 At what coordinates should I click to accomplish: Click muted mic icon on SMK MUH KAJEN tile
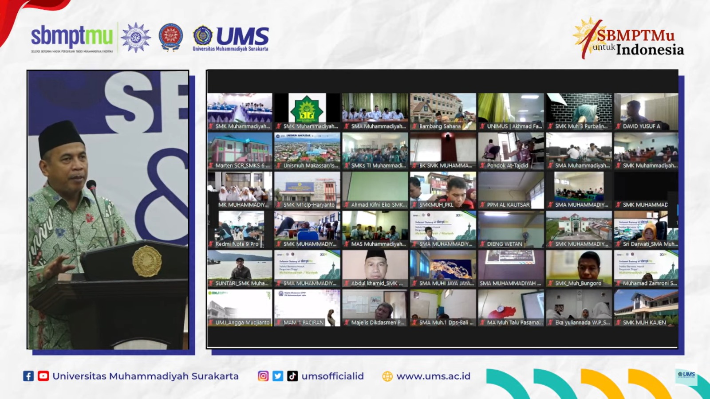pos(618,322)
